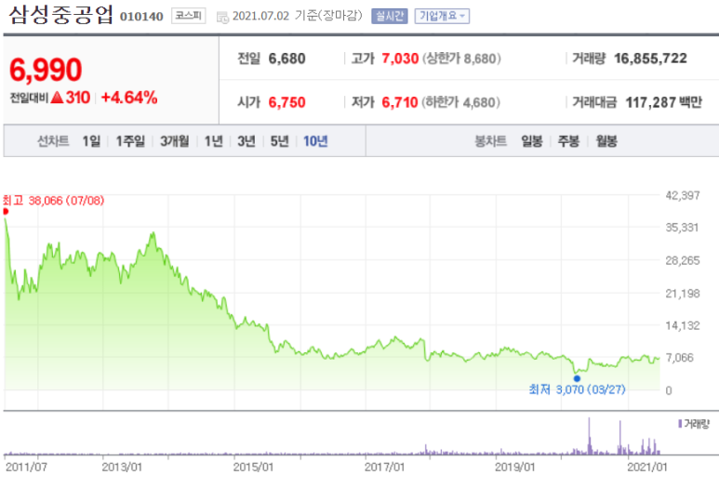Viewport: 719px width, 487px height.
Task: Switch to 월봉 candlestick chart
Action: (x=606, y=141)
